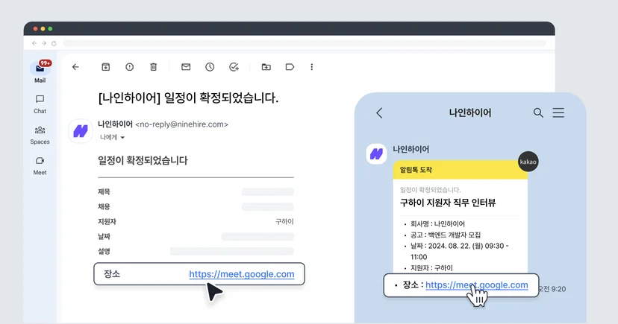The height and width of the screenshot is (324, 618).
Task: Archive this email
Action: tap(106, 67)
